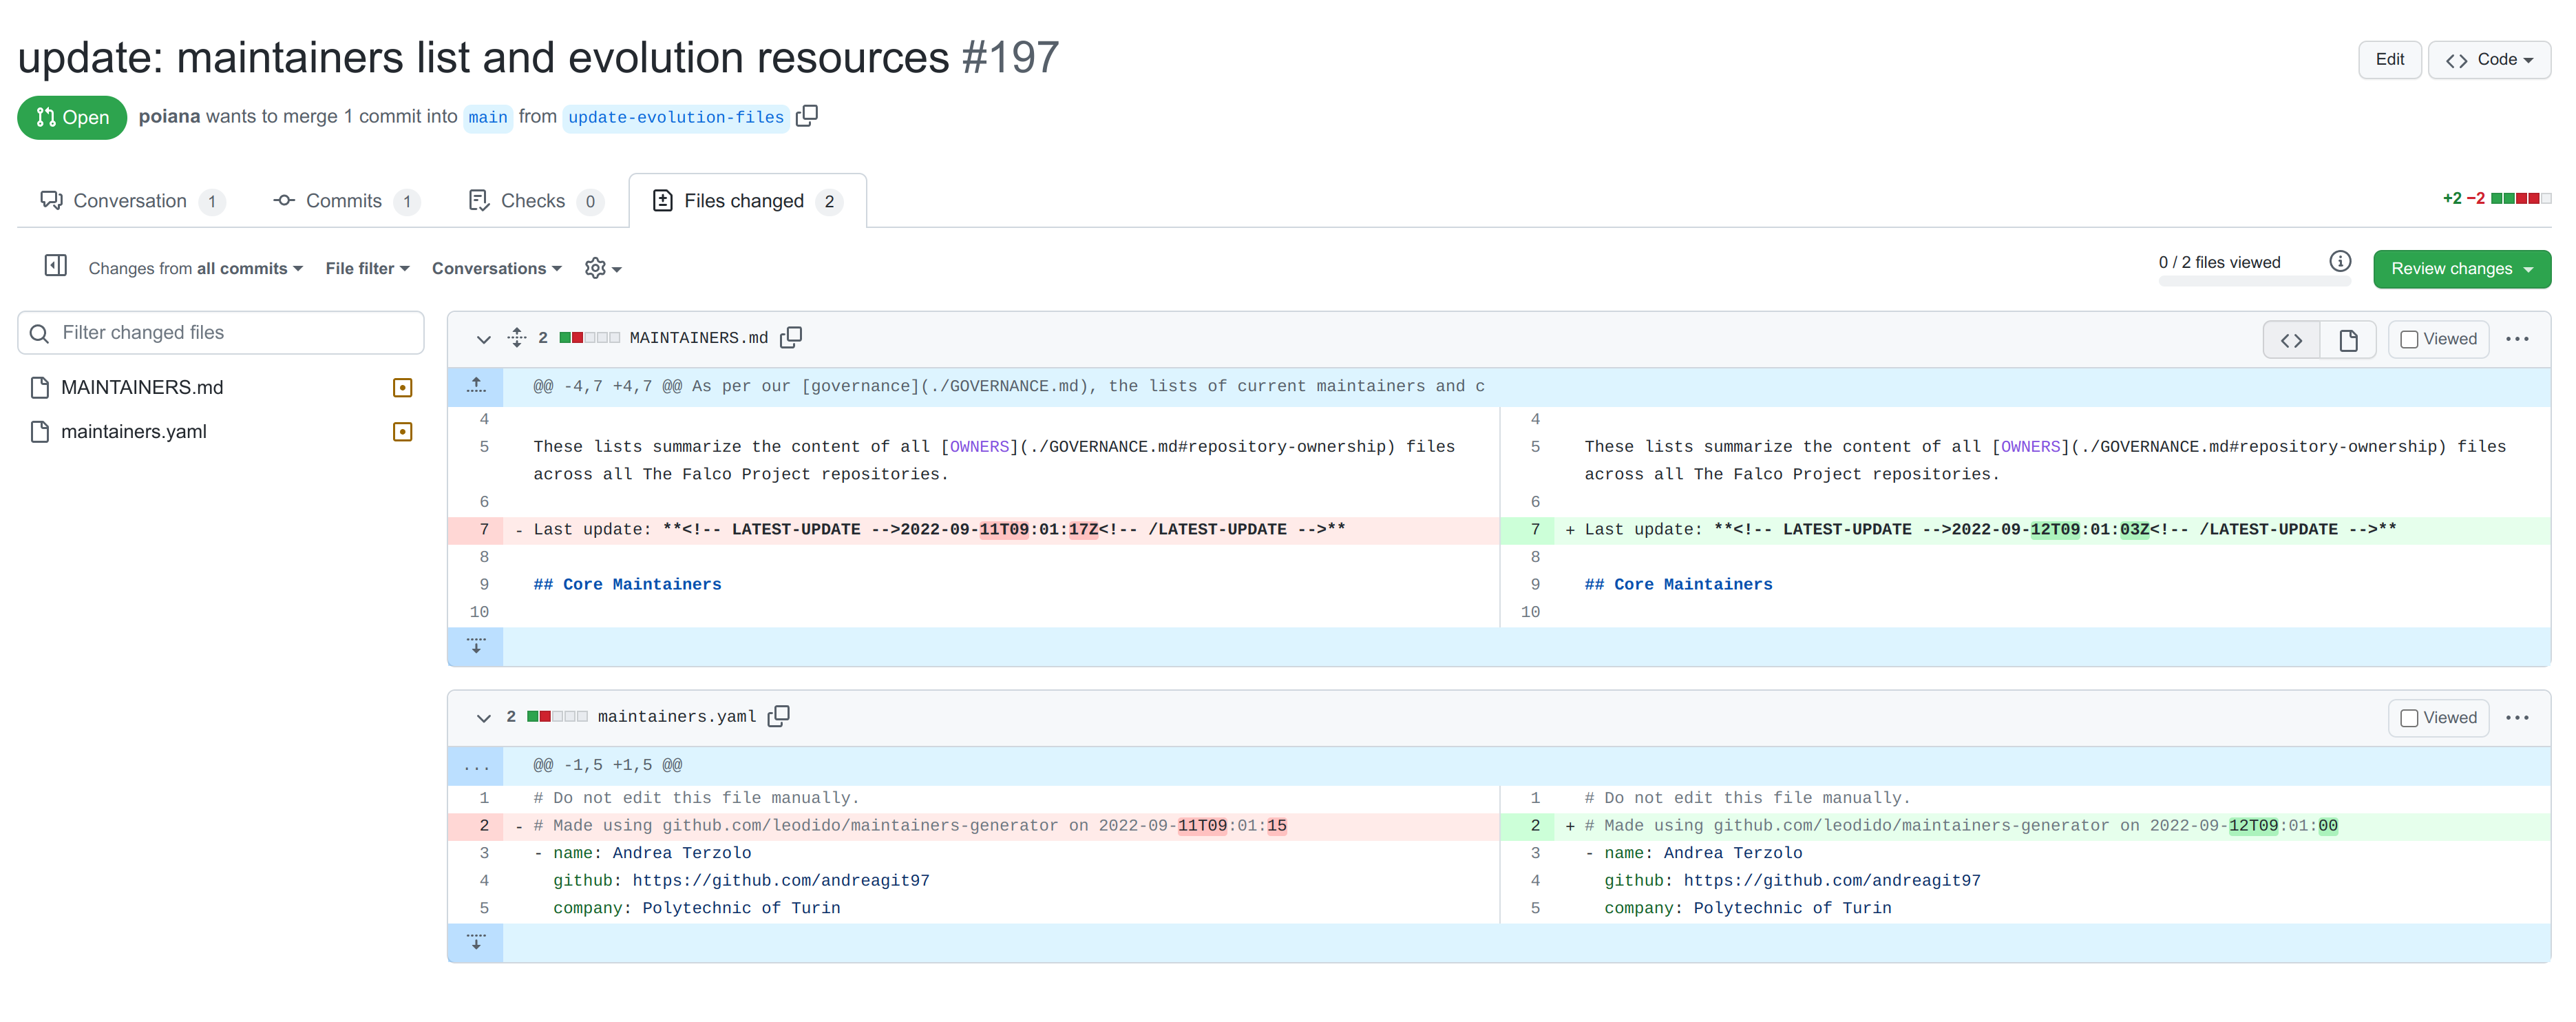Expand hidden lines above the MAINTAINERS.md hunk
The image size is (2576, 1022).
pos(476,386)
